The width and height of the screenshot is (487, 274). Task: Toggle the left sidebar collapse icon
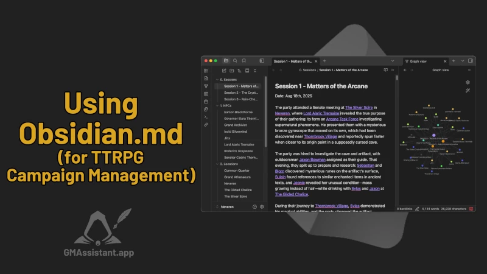point(262,61)
